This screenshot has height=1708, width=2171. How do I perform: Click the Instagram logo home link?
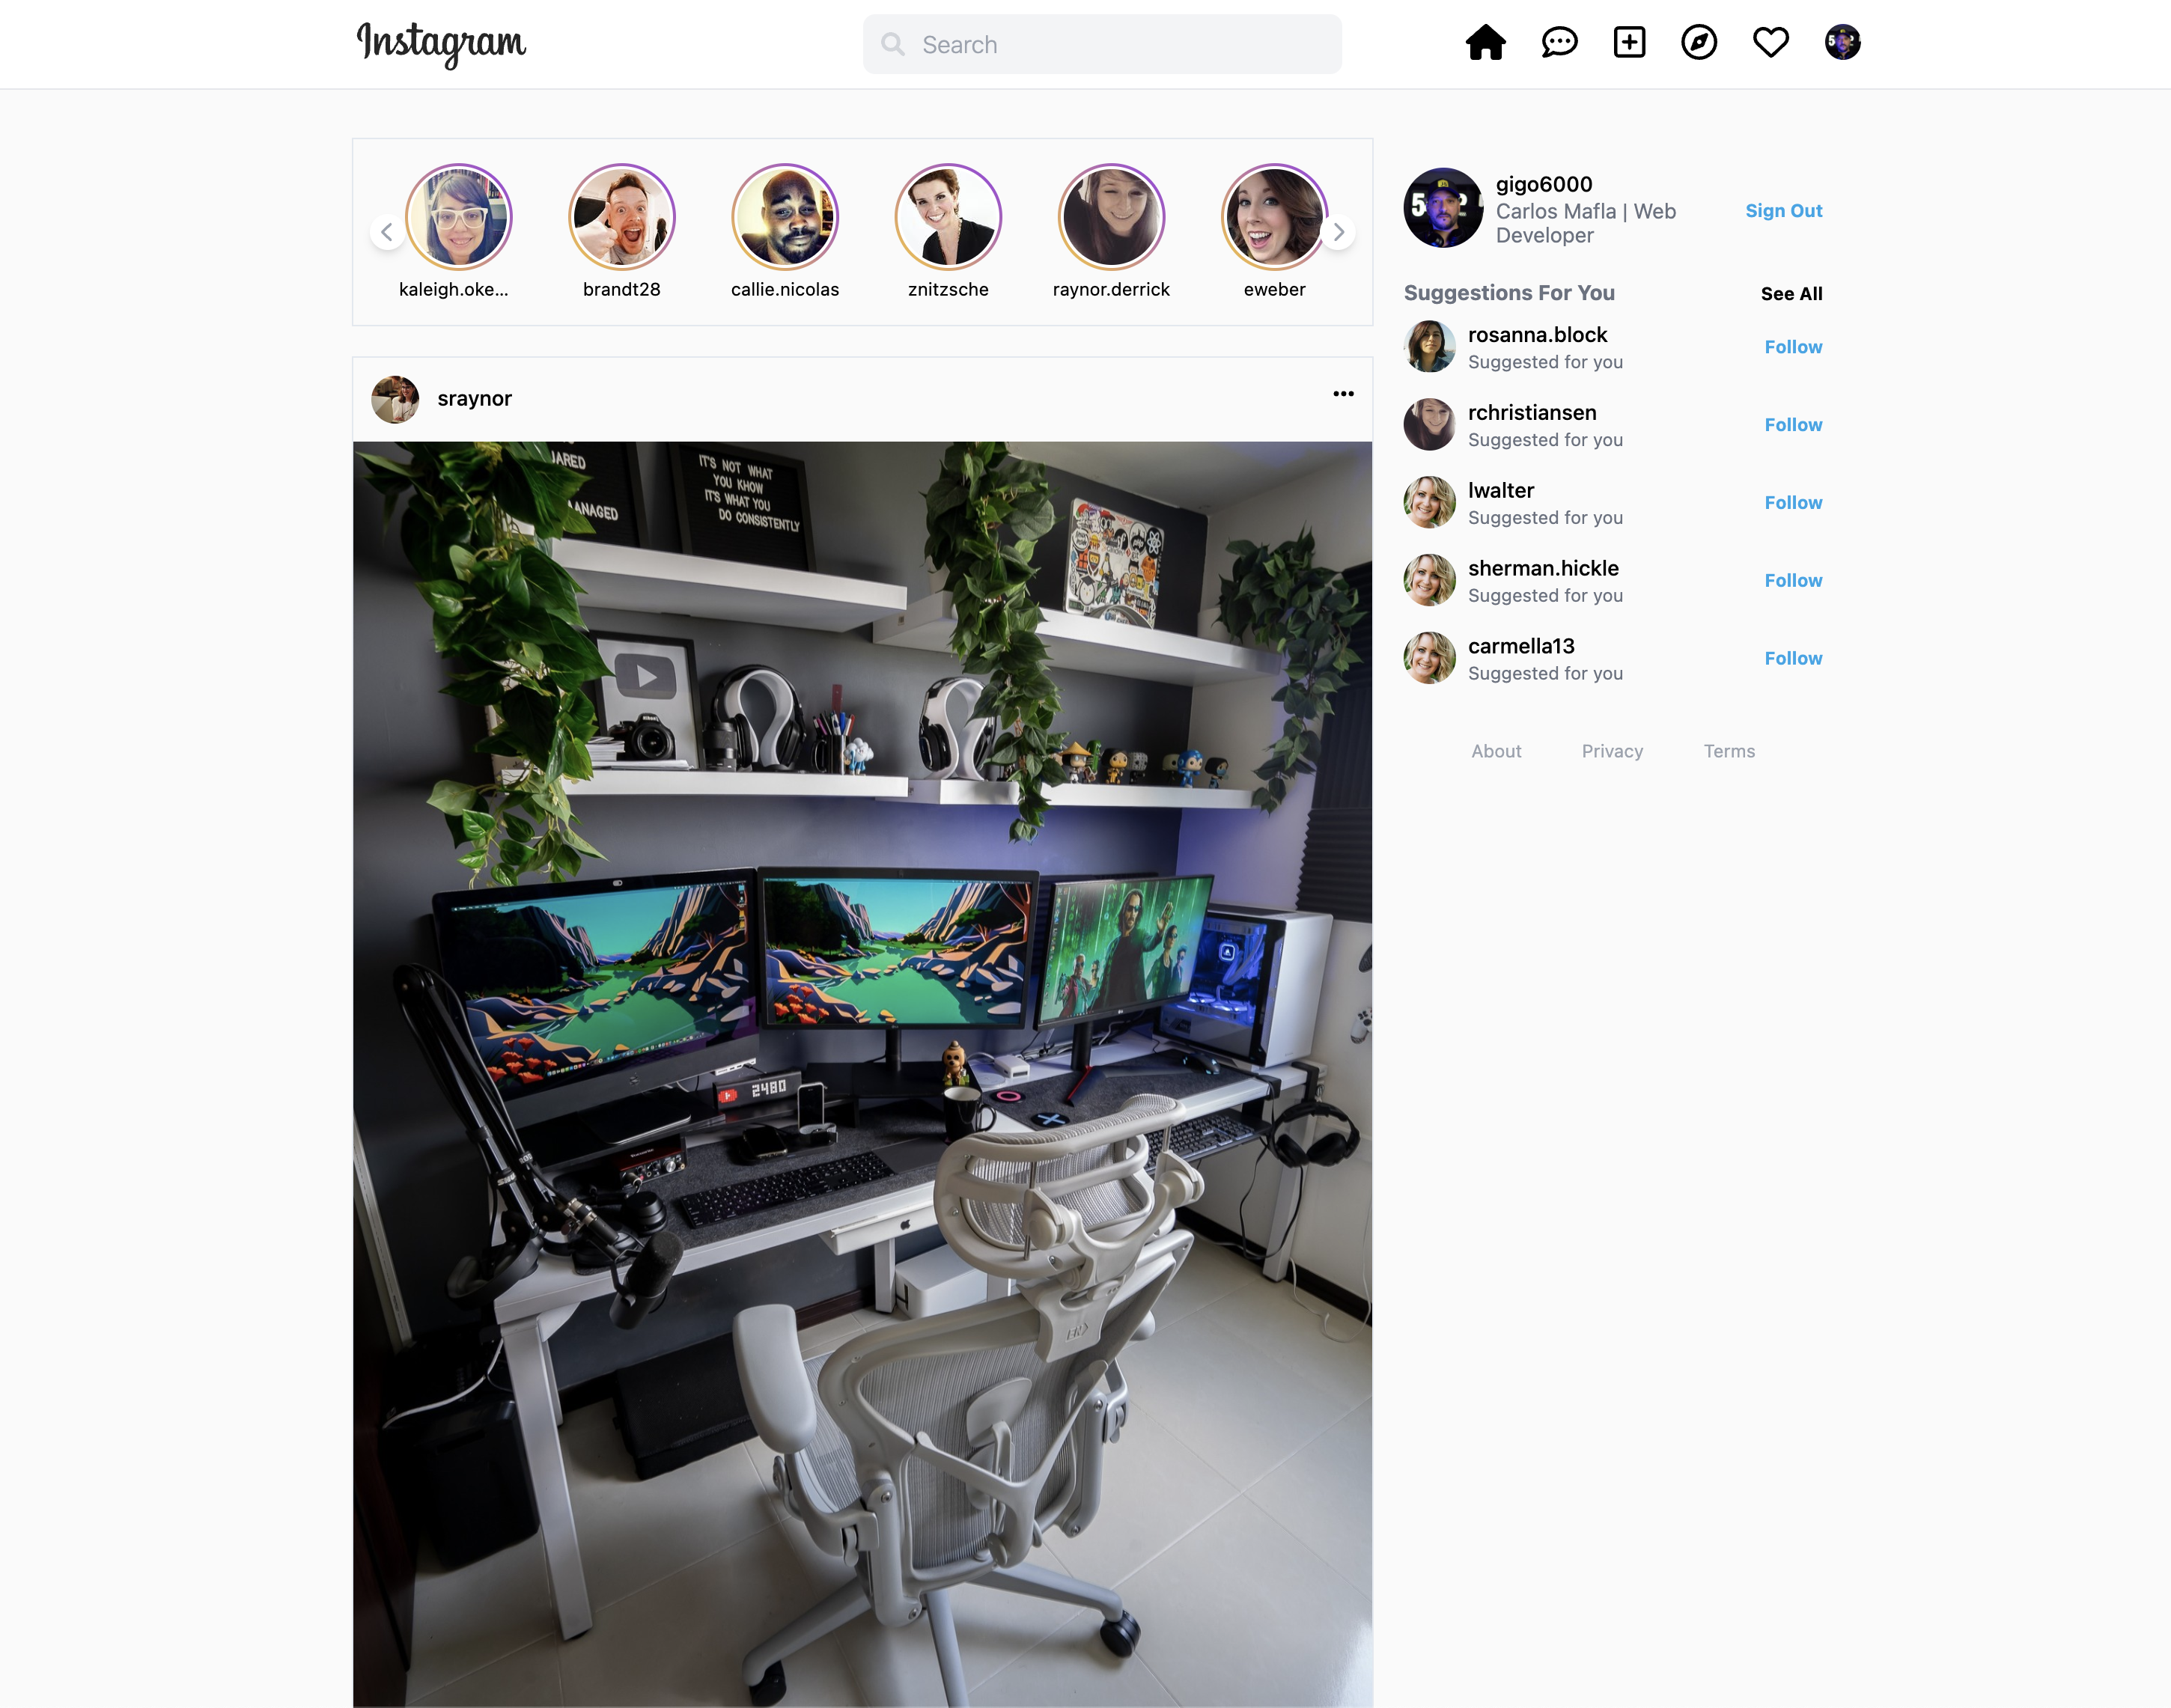coord(444,43)
